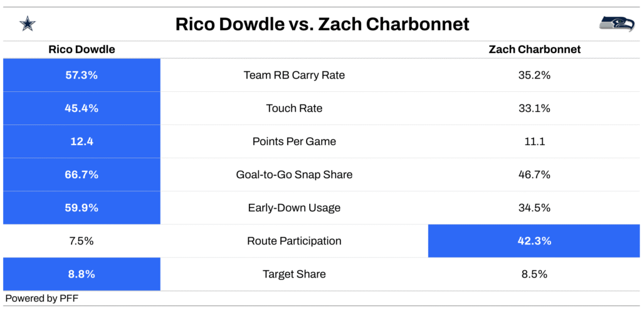Click the highlighted 57.3% cell for Dowdle
Viewport: 642px width, 312px height.
(x=82, y=75)
